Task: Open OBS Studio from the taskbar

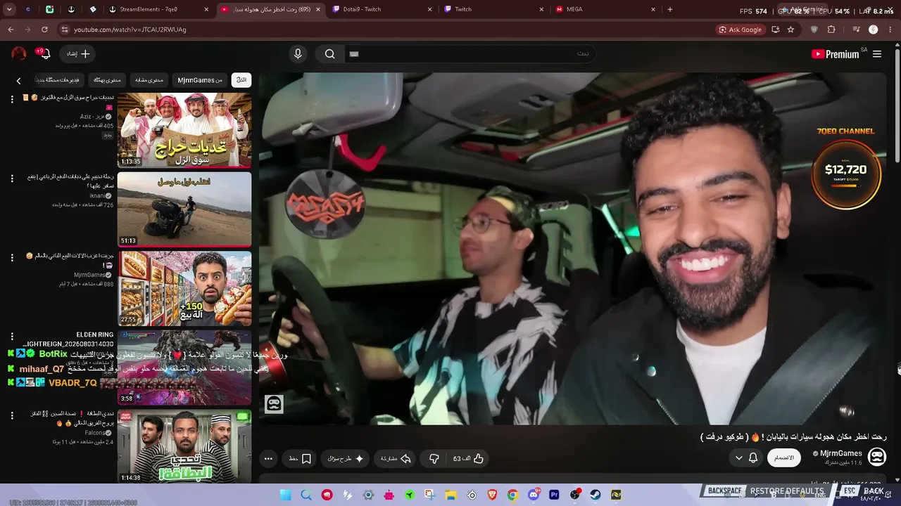Action: click(x=575, y=495)
